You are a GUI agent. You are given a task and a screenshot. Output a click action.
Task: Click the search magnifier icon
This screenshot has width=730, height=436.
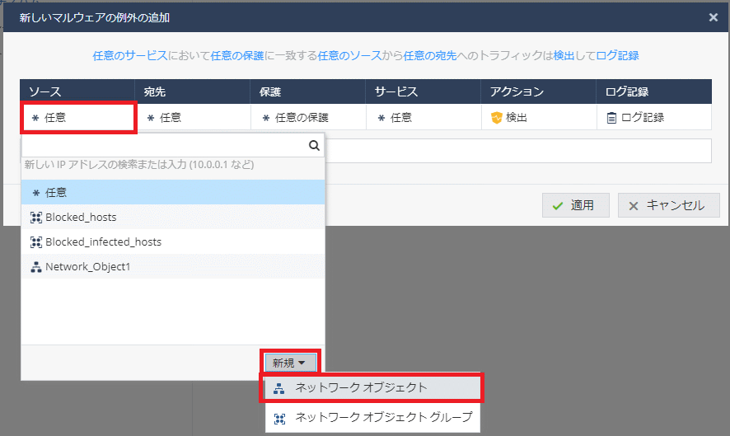tap(313, 146)
